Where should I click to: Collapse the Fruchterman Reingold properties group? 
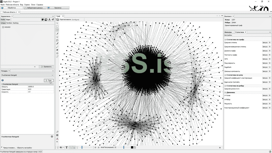[x=2, y=84]
